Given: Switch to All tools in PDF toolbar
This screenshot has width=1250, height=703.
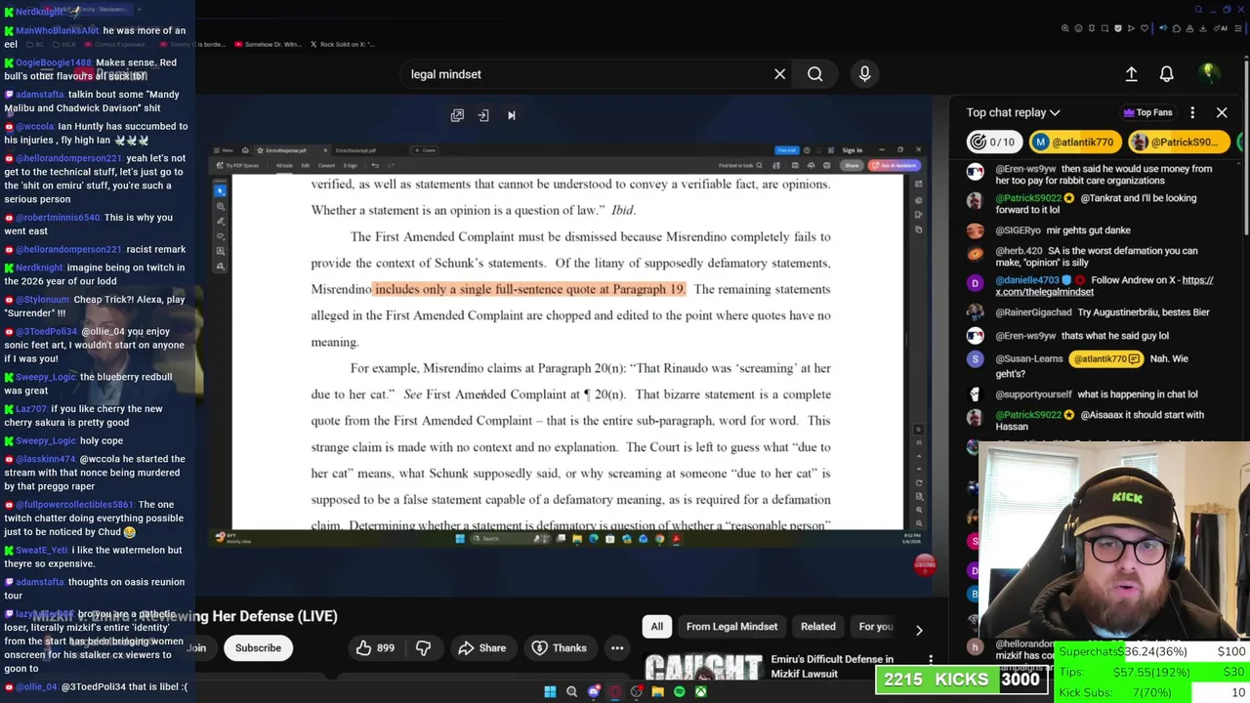Looking at the screenshot, I should click(x=284, y=165).
